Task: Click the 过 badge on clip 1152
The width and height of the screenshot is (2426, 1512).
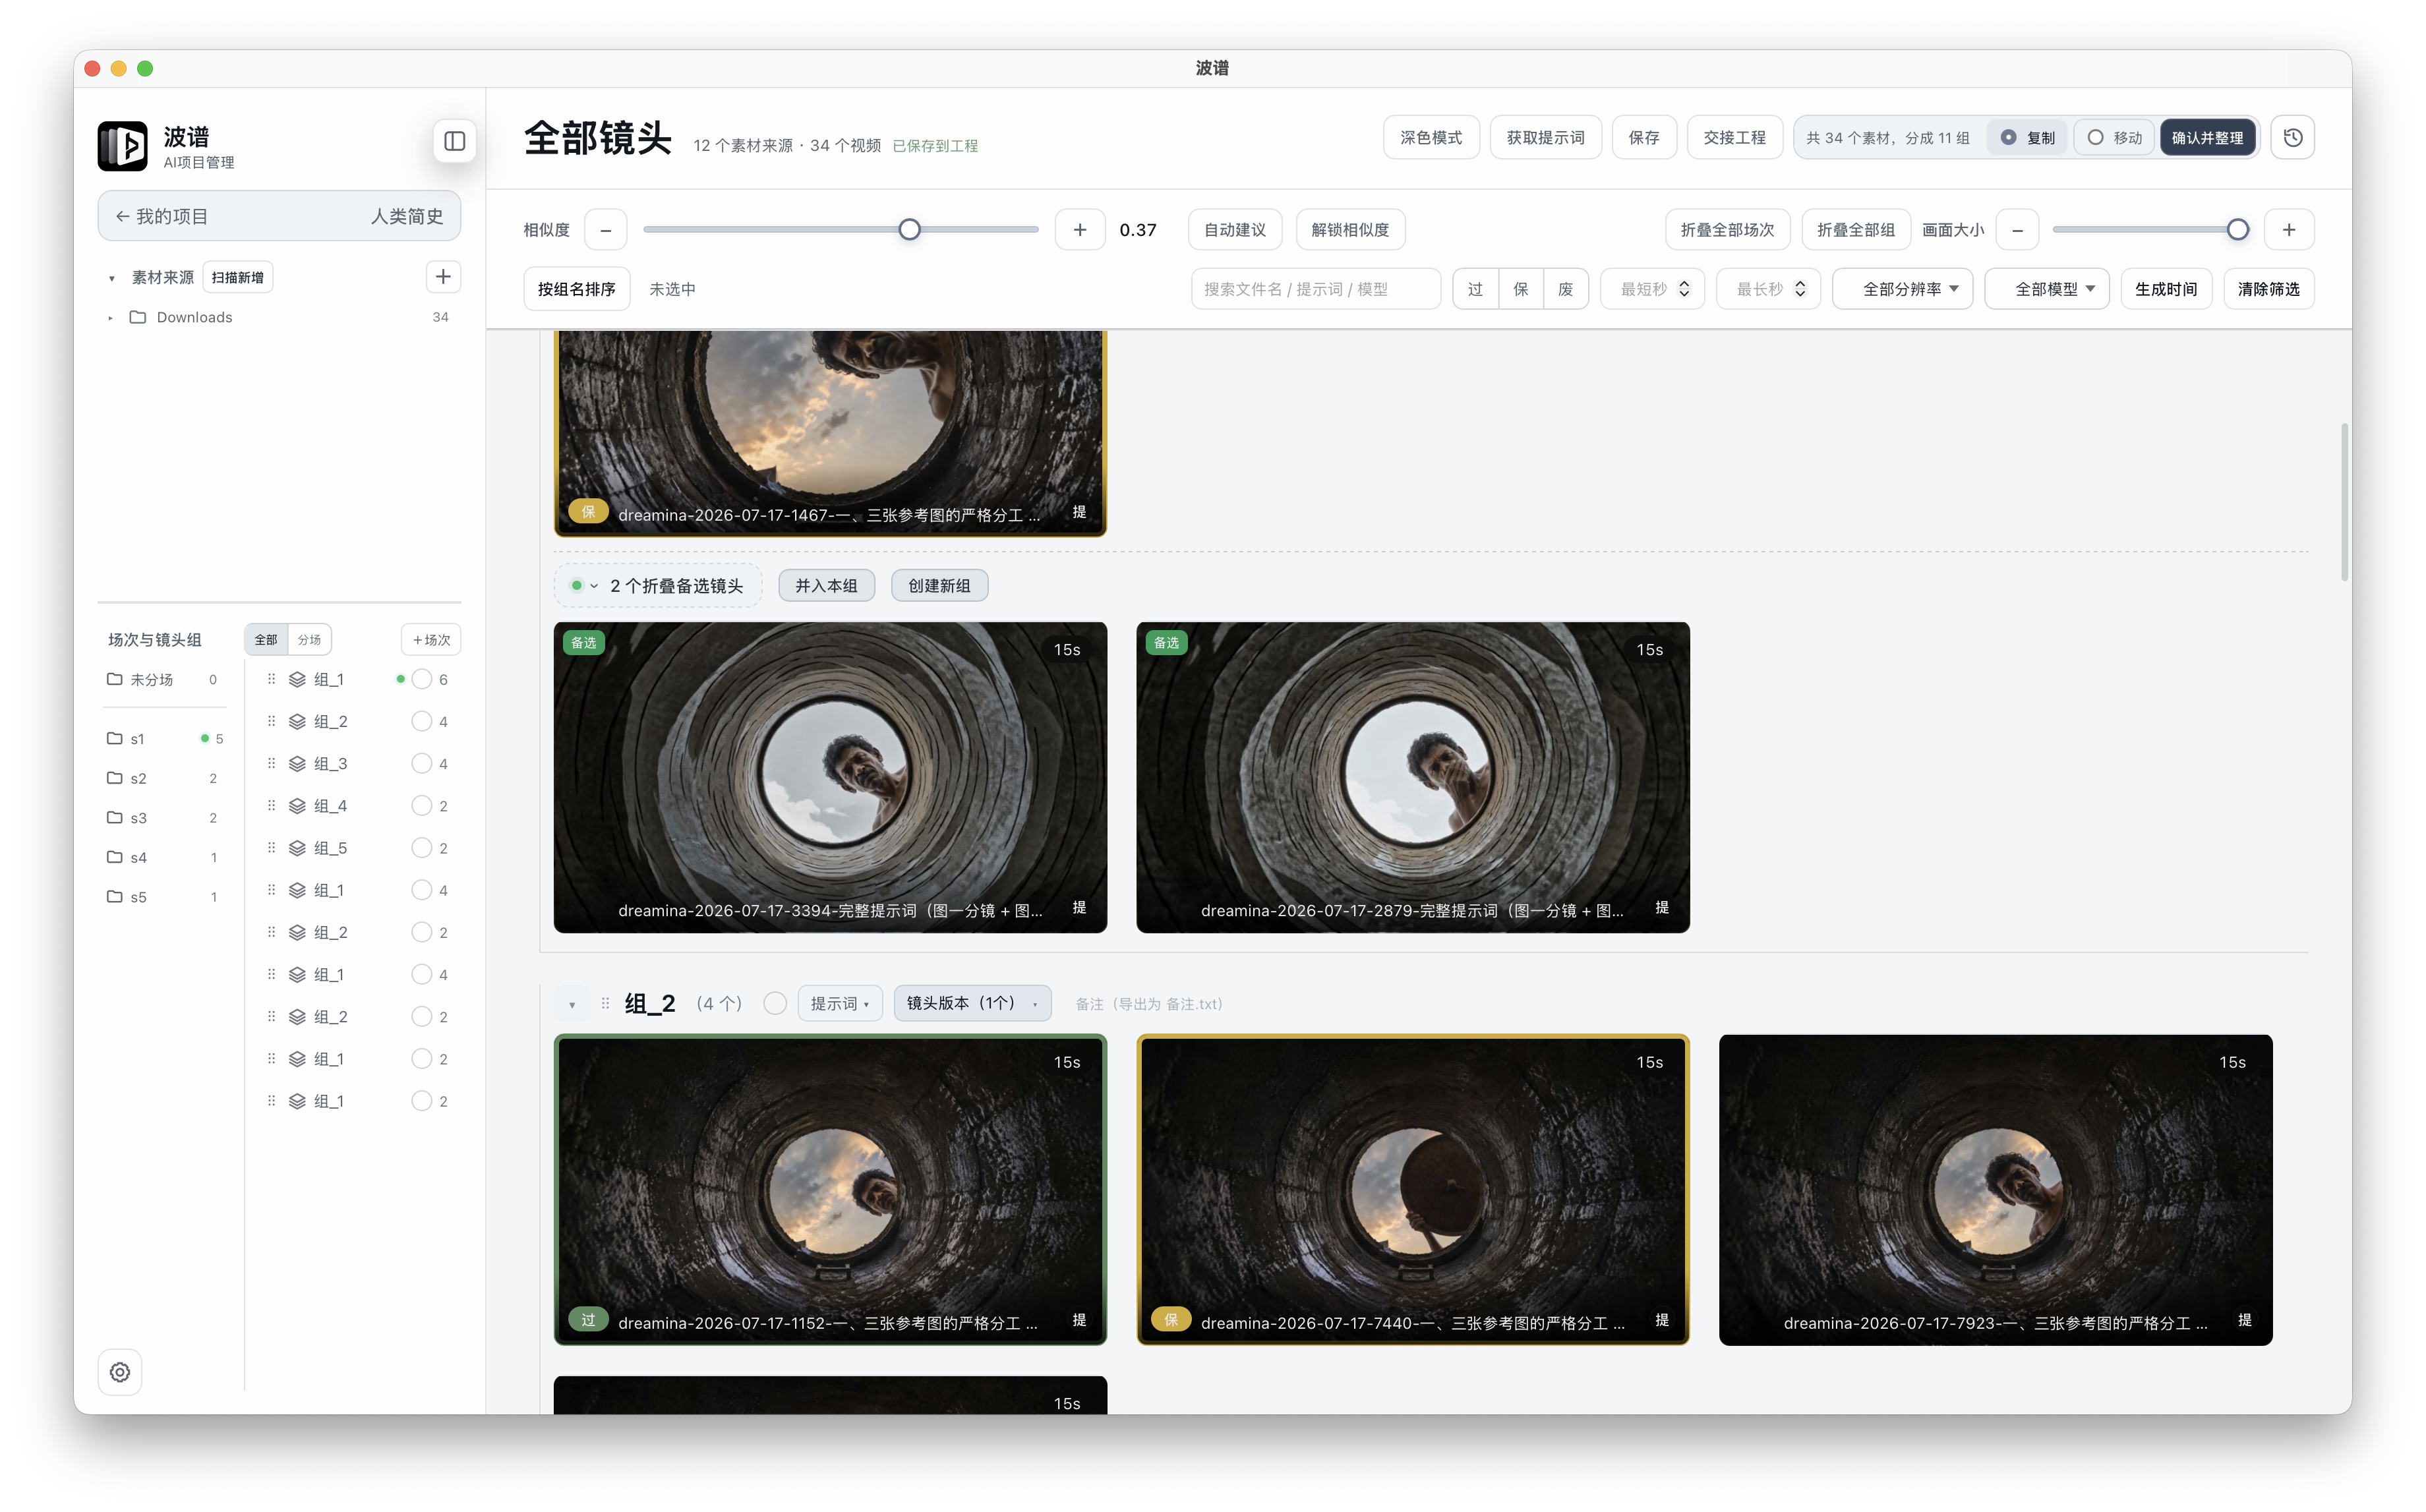Action: click(588, 1320)
